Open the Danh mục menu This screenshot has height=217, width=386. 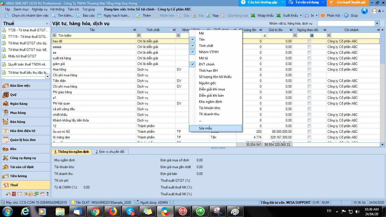(21, 9)
